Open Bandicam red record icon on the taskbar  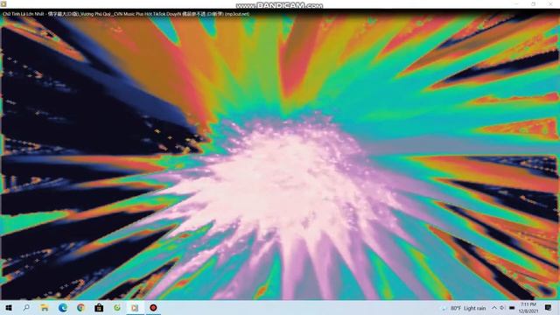click(153, 307)
